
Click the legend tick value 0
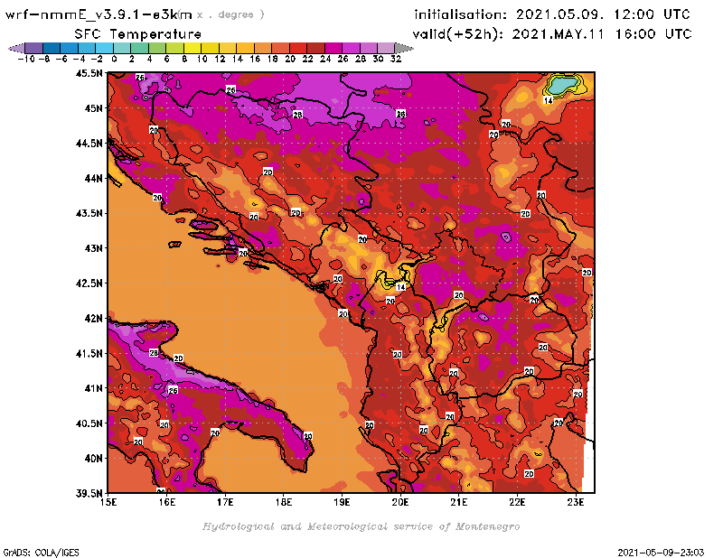(114, 59)
